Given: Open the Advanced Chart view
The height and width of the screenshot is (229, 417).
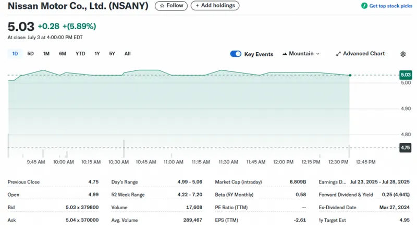Looking at the screenshot, I should [x=360, y=54].
